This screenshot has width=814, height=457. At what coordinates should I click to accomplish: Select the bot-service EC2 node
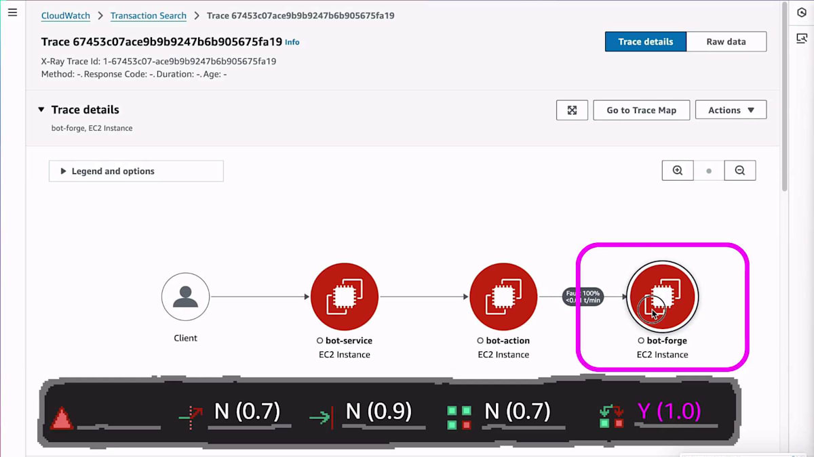pyautogui.click(x=345, y=297)
